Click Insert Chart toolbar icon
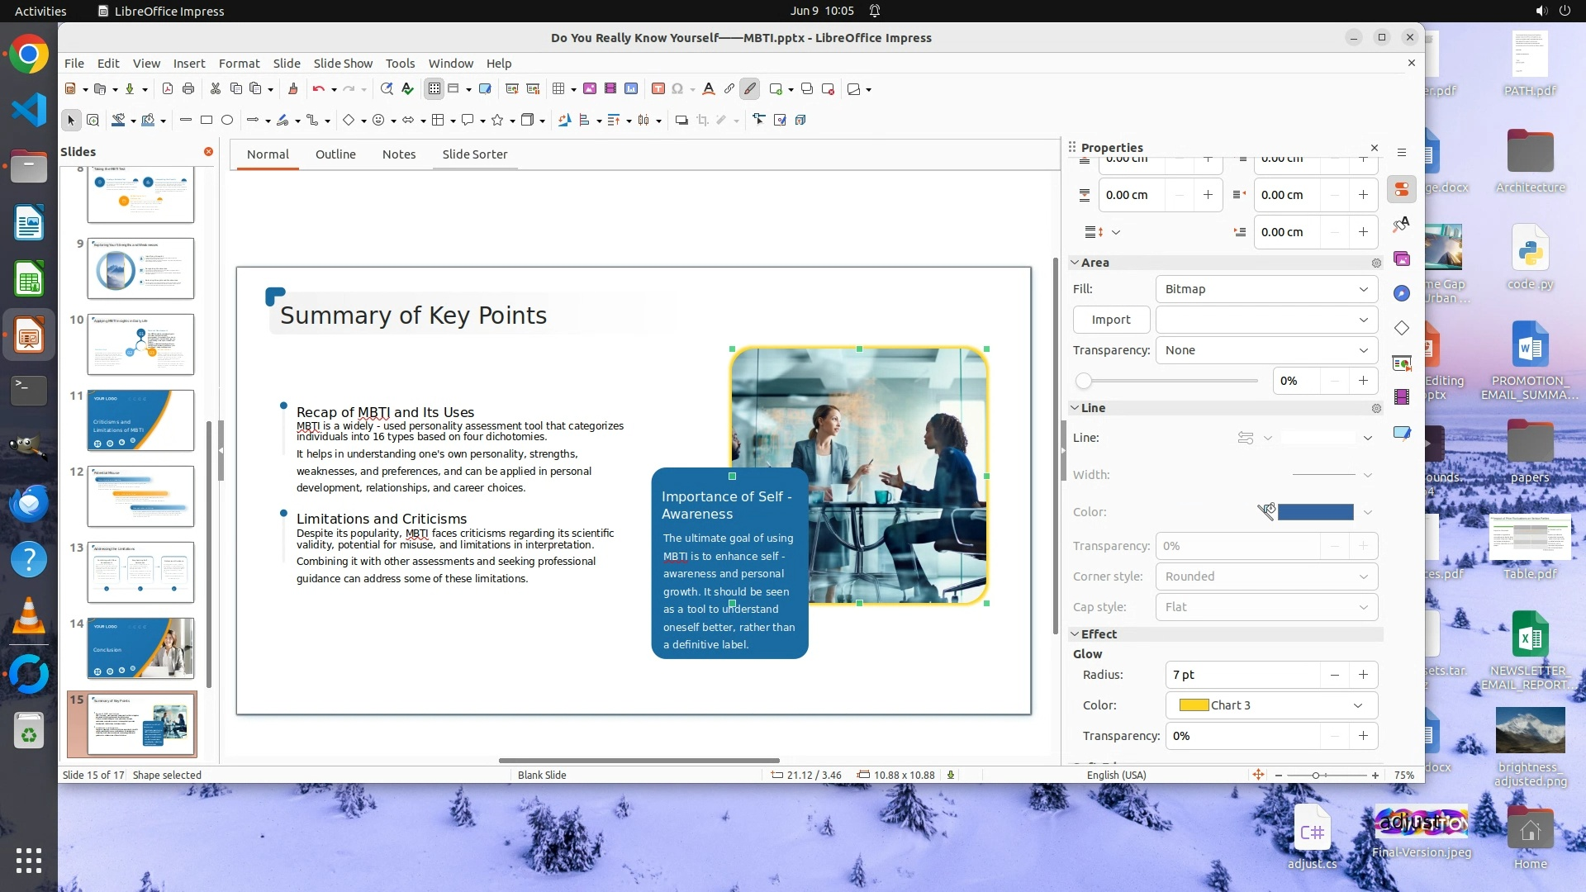Screen dimensions: 1586x892 coord(631,89)
